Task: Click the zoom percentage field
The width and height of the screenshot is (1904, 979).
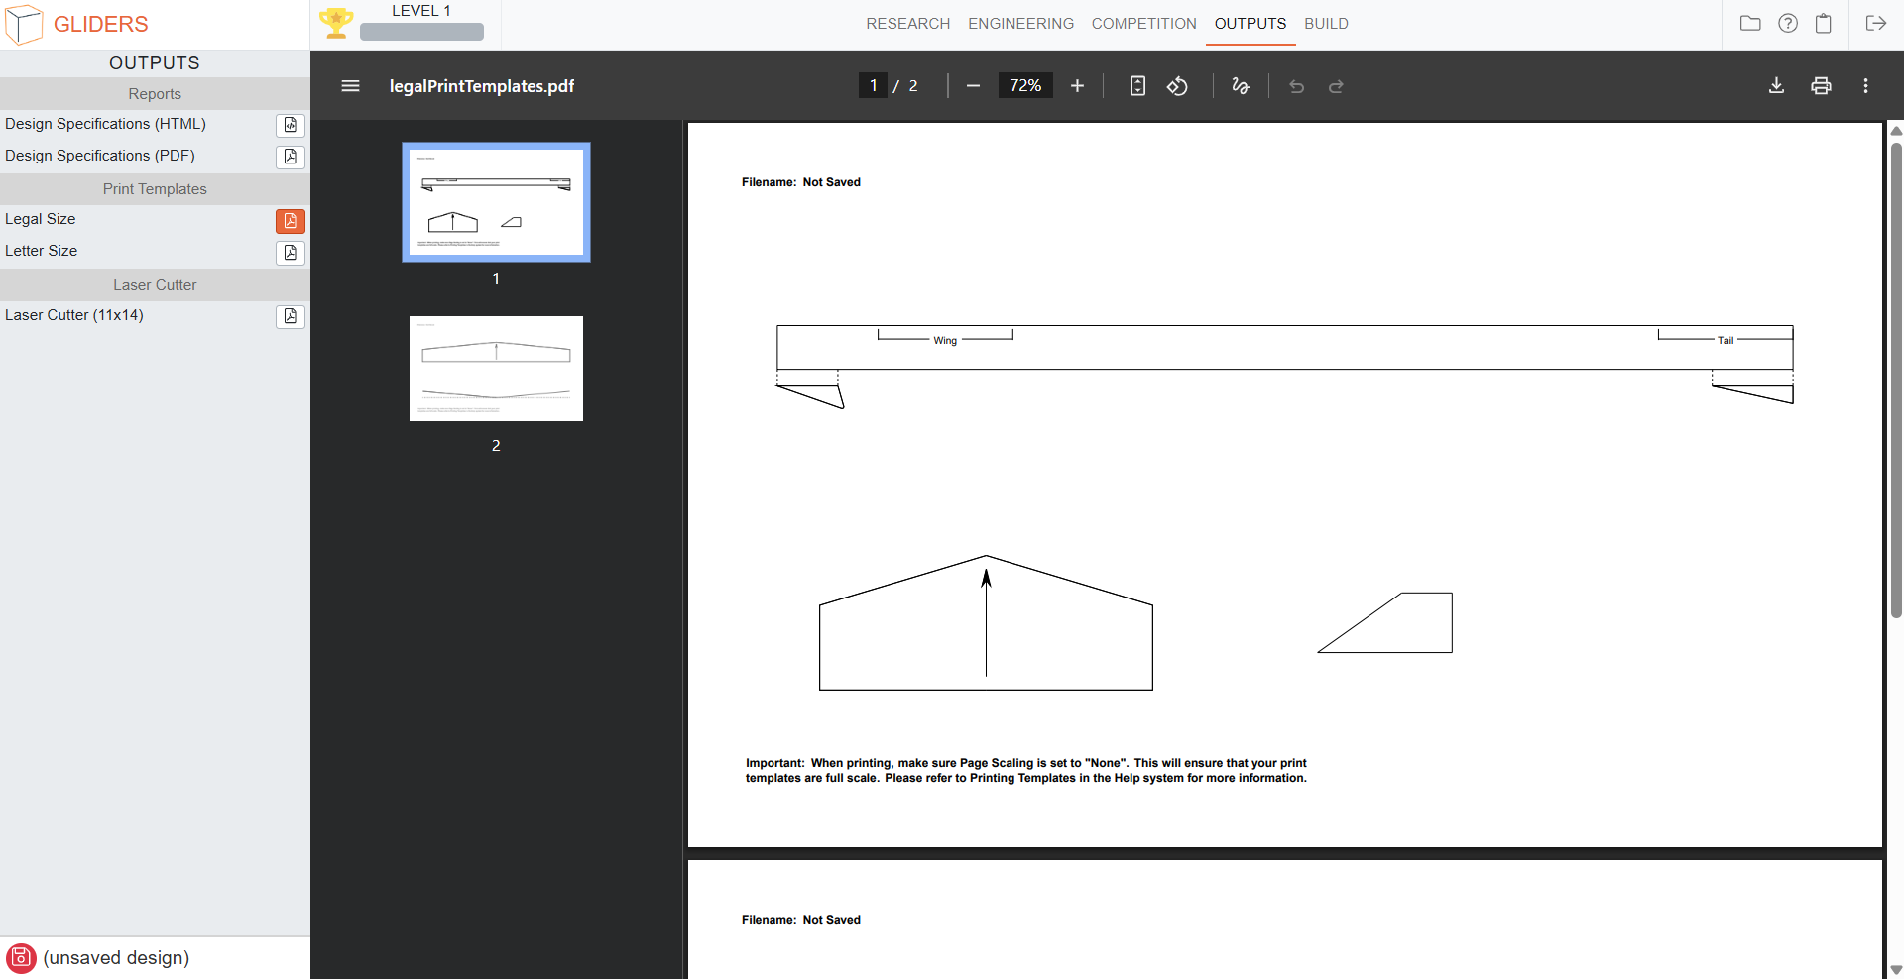Action: coord(1024,86)
